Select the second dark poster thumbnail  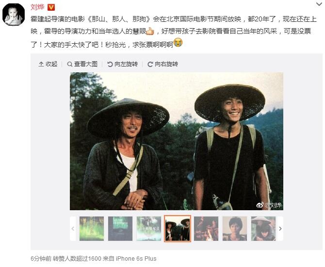(120, 229)
